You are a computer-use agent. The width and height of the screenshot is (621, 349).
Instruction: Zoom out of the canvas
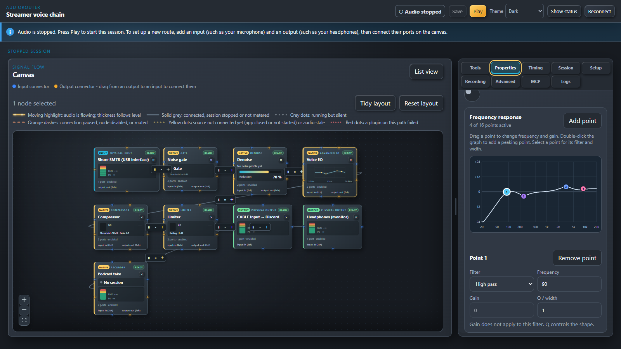(24, 310)
